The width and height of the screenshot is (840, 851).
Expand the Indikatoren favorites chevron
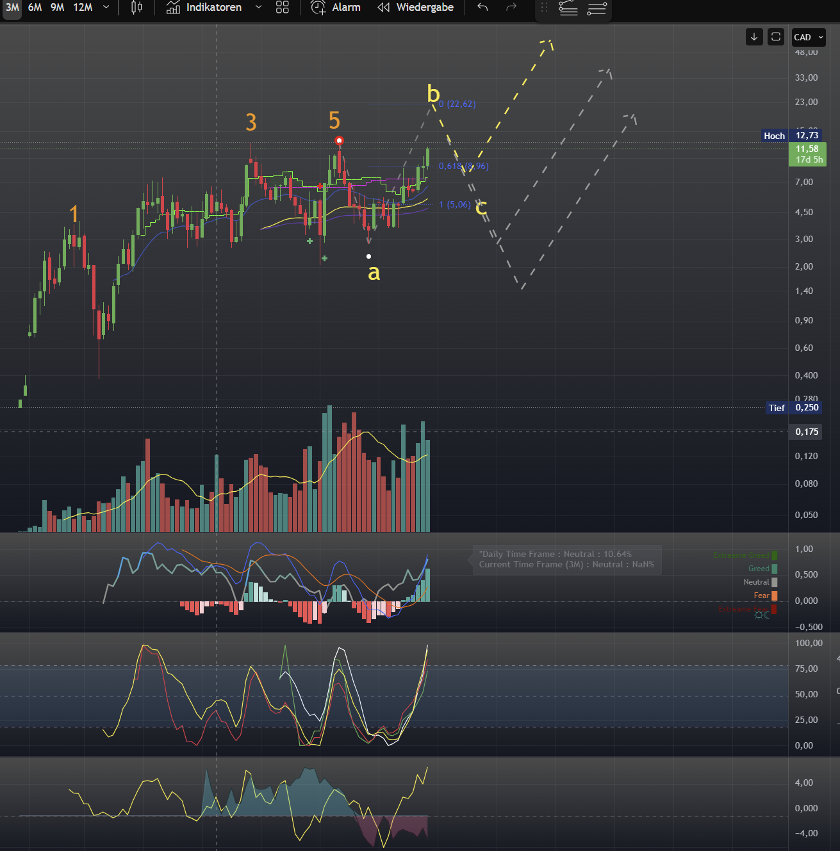click(258, 8)
